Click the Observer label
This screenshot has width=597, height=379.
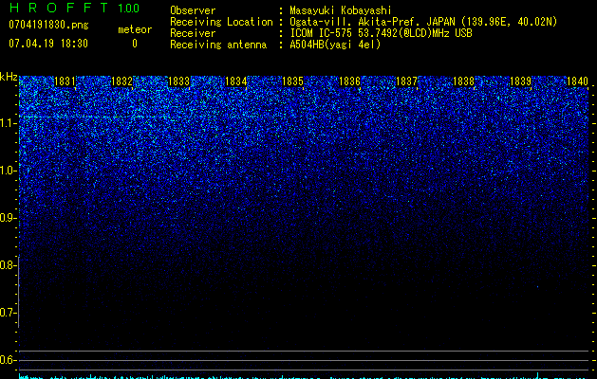(x=193, y=10)
